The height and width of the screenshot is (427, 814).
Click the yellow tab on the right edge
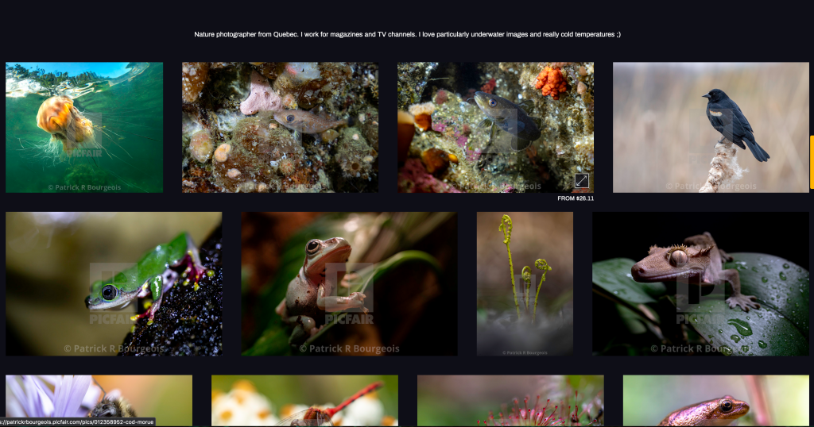click(x=811, y=162)
